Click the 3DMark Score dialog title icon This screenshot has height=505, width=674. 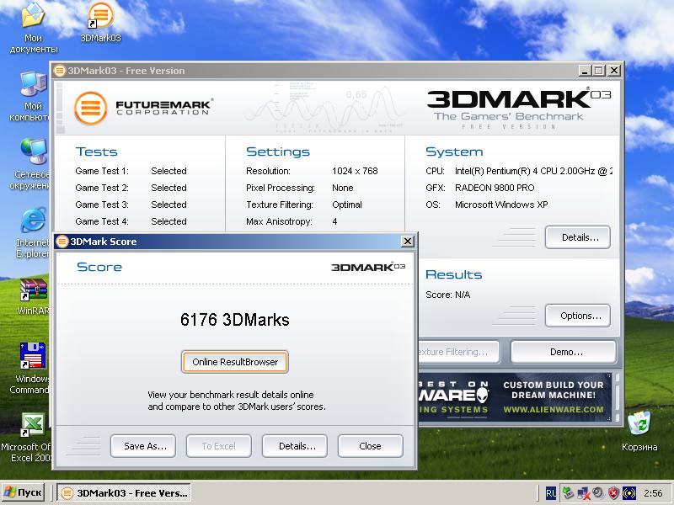point(62,242)
